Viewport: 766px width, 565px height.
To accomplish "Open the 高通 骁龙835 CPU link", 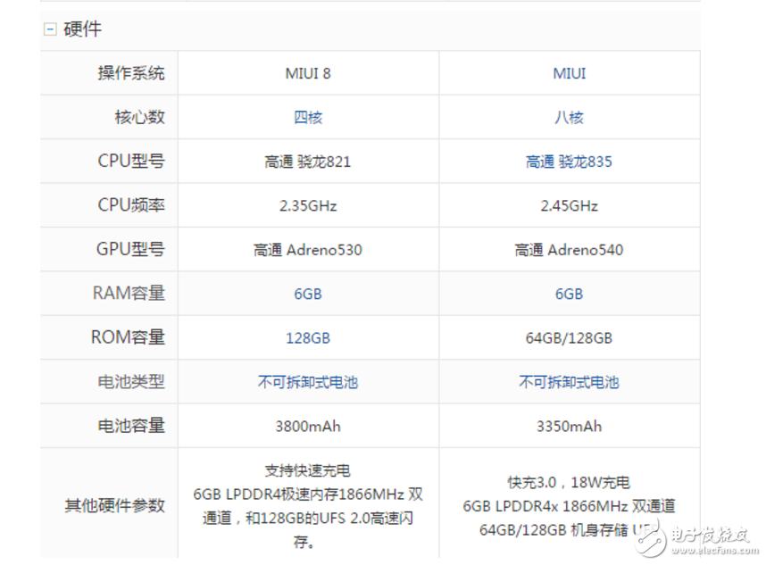I will (x=569, y=161).
